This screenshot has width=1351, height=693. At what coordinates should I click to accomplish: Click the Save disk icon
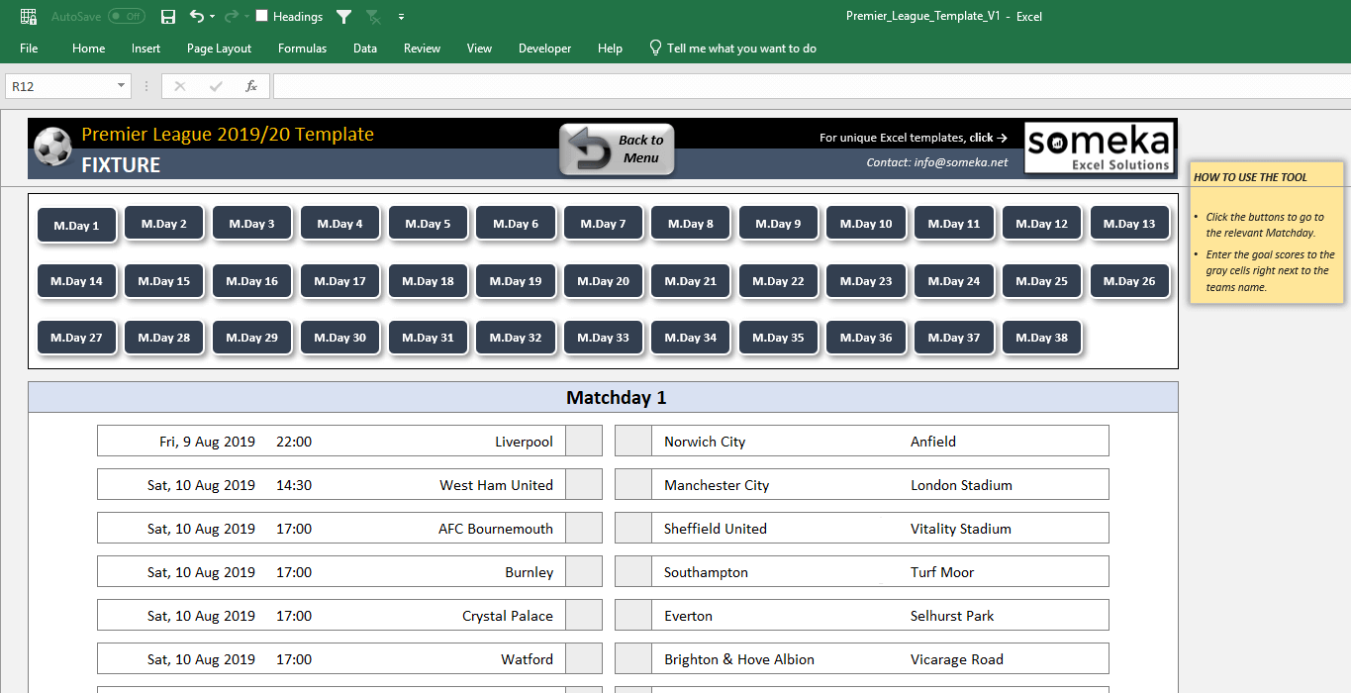click(168, 17)
